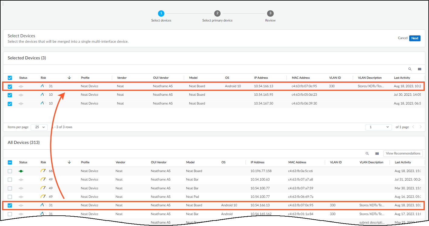
Task: Open page number dropdown in Selected Devices
Action: pyautogui.click(x=378, y=127)
